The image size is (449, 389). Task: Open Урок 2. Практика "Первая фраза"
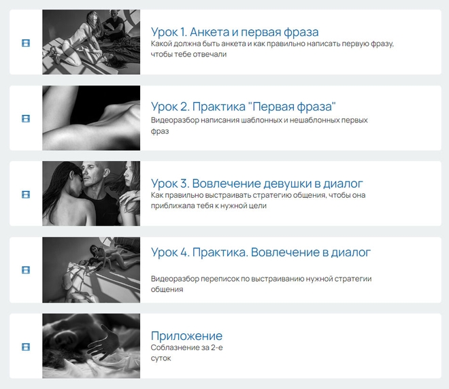pos(243,107)
